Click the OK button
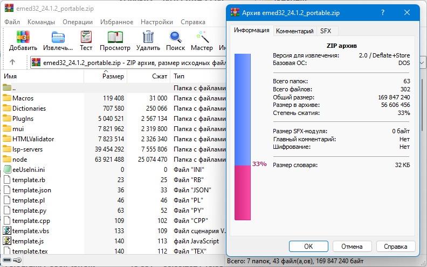Viewport: 427px width, 267px height. (308, 247)
